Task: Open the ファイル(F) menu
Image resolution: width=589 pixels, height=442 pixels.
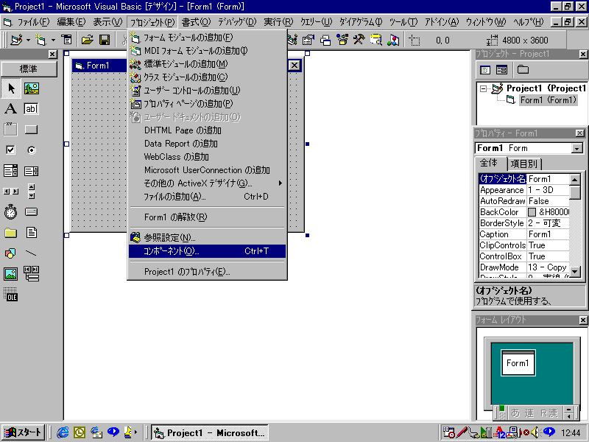Action: [x=33, y=22]
